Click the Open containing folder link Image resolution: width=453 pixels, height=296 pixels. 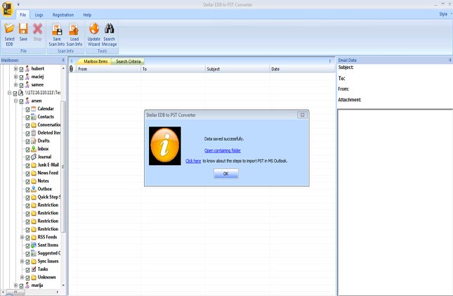(223, 150)
